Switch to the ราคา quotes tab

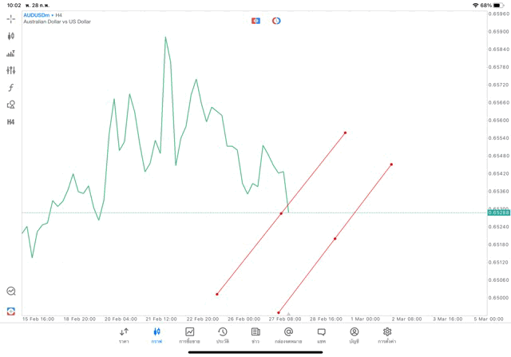pyautogui.click(x=124, y=335)
